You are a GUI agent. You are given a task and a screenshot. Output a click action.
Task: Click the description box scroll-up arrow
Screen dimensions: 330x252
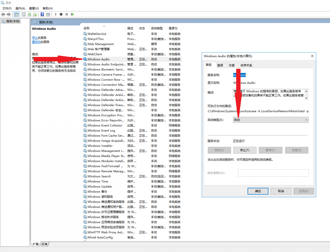(x=306, y=91)
